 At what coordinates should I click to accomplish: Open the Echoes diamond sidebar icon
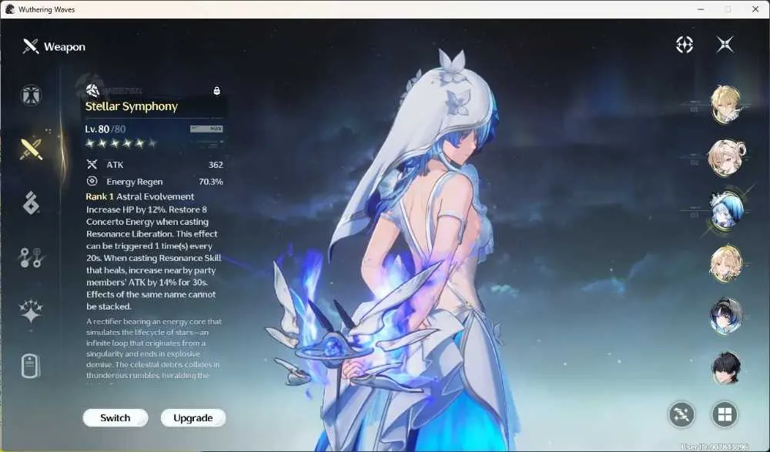(x=31, y=203)
